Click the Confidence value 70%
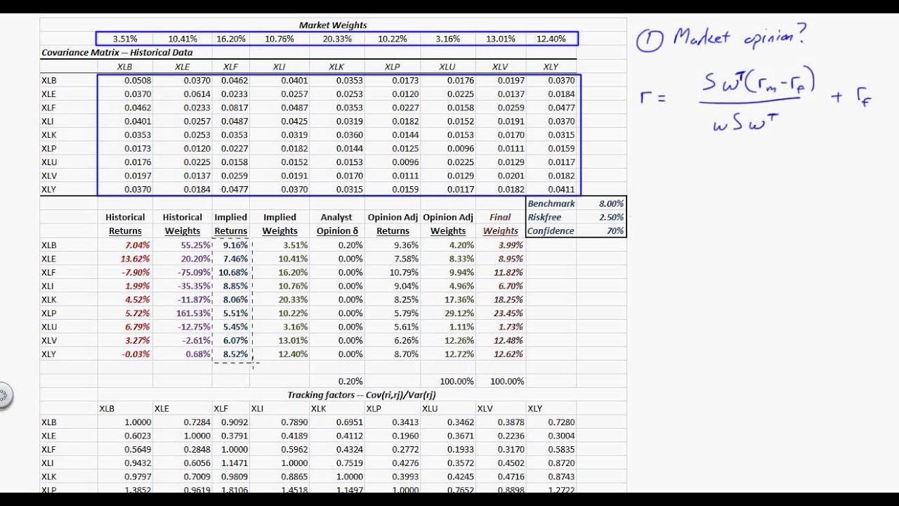The height and width of the screenshot is (506, 899). [x=614, y=231]
